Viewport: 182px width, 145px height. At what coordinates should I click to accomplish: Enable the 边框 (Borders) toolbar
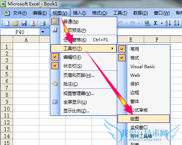144,93
